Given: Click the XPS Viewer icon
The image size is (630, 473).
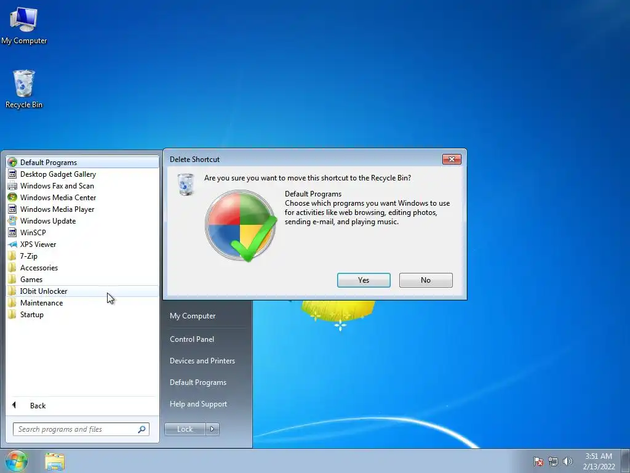Looking at the screenshot, I should pos(12,244).
